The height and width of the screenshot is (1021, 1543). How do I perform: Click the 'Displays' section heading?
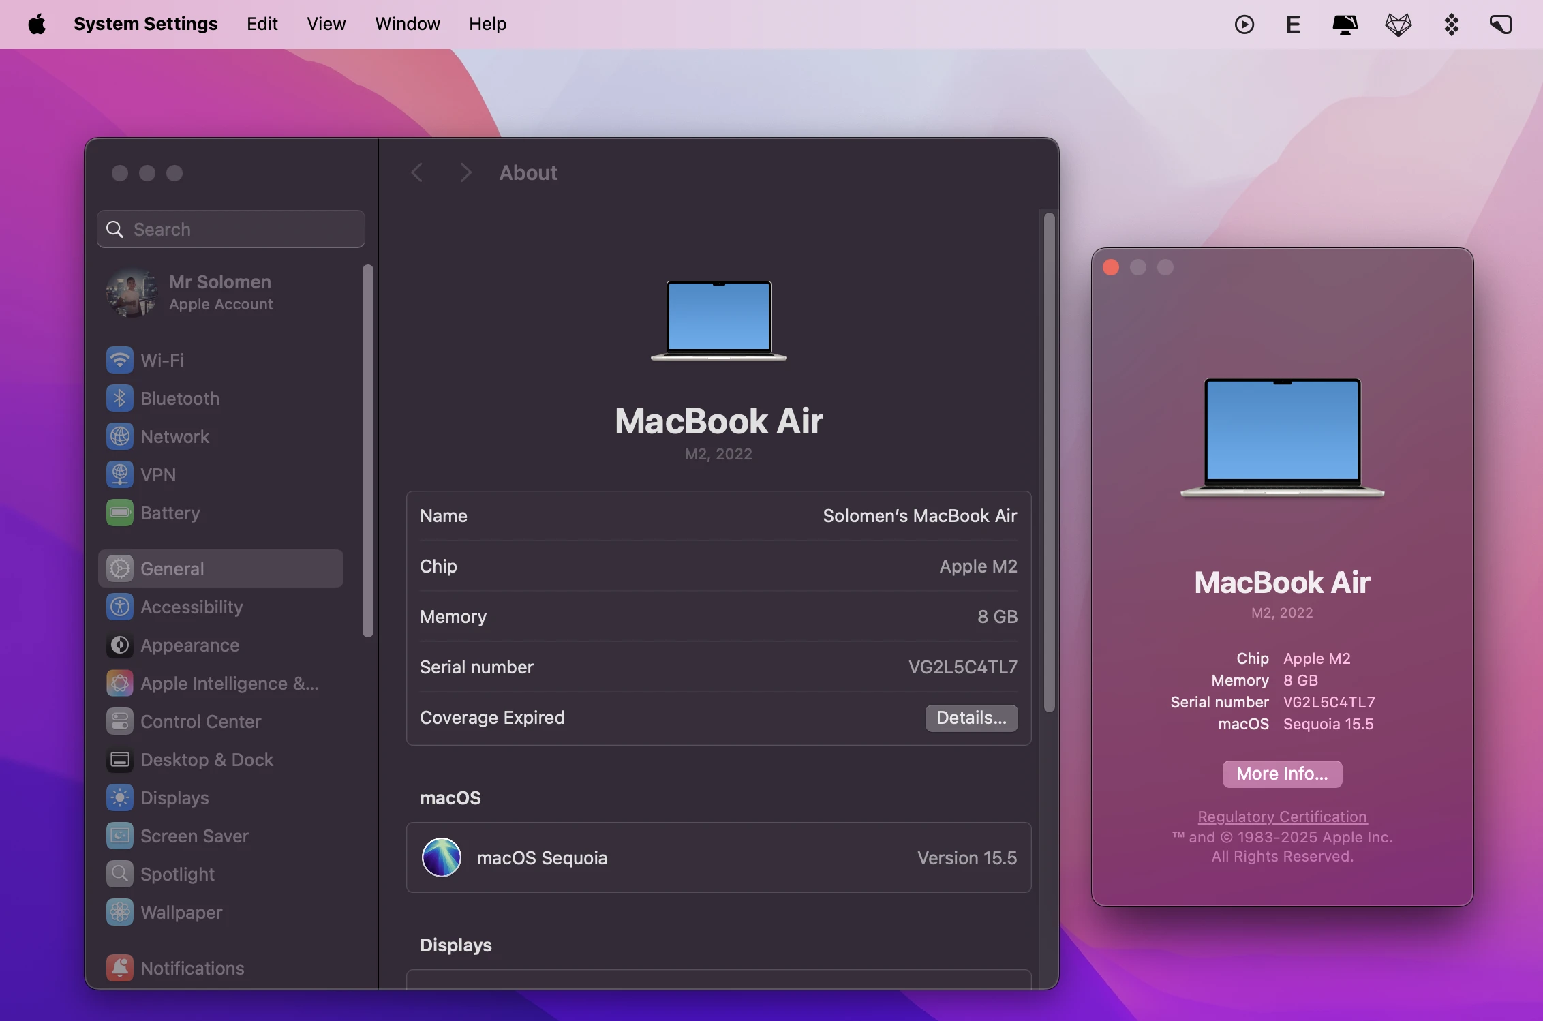[x=456, y=945]
